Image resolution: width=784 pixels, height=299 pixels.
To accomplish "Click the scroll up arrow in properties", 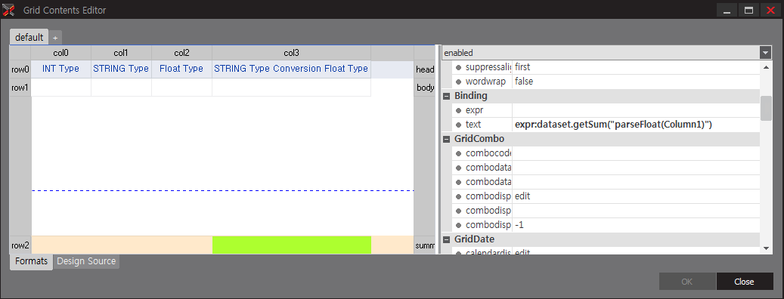I will click(766, 66).
